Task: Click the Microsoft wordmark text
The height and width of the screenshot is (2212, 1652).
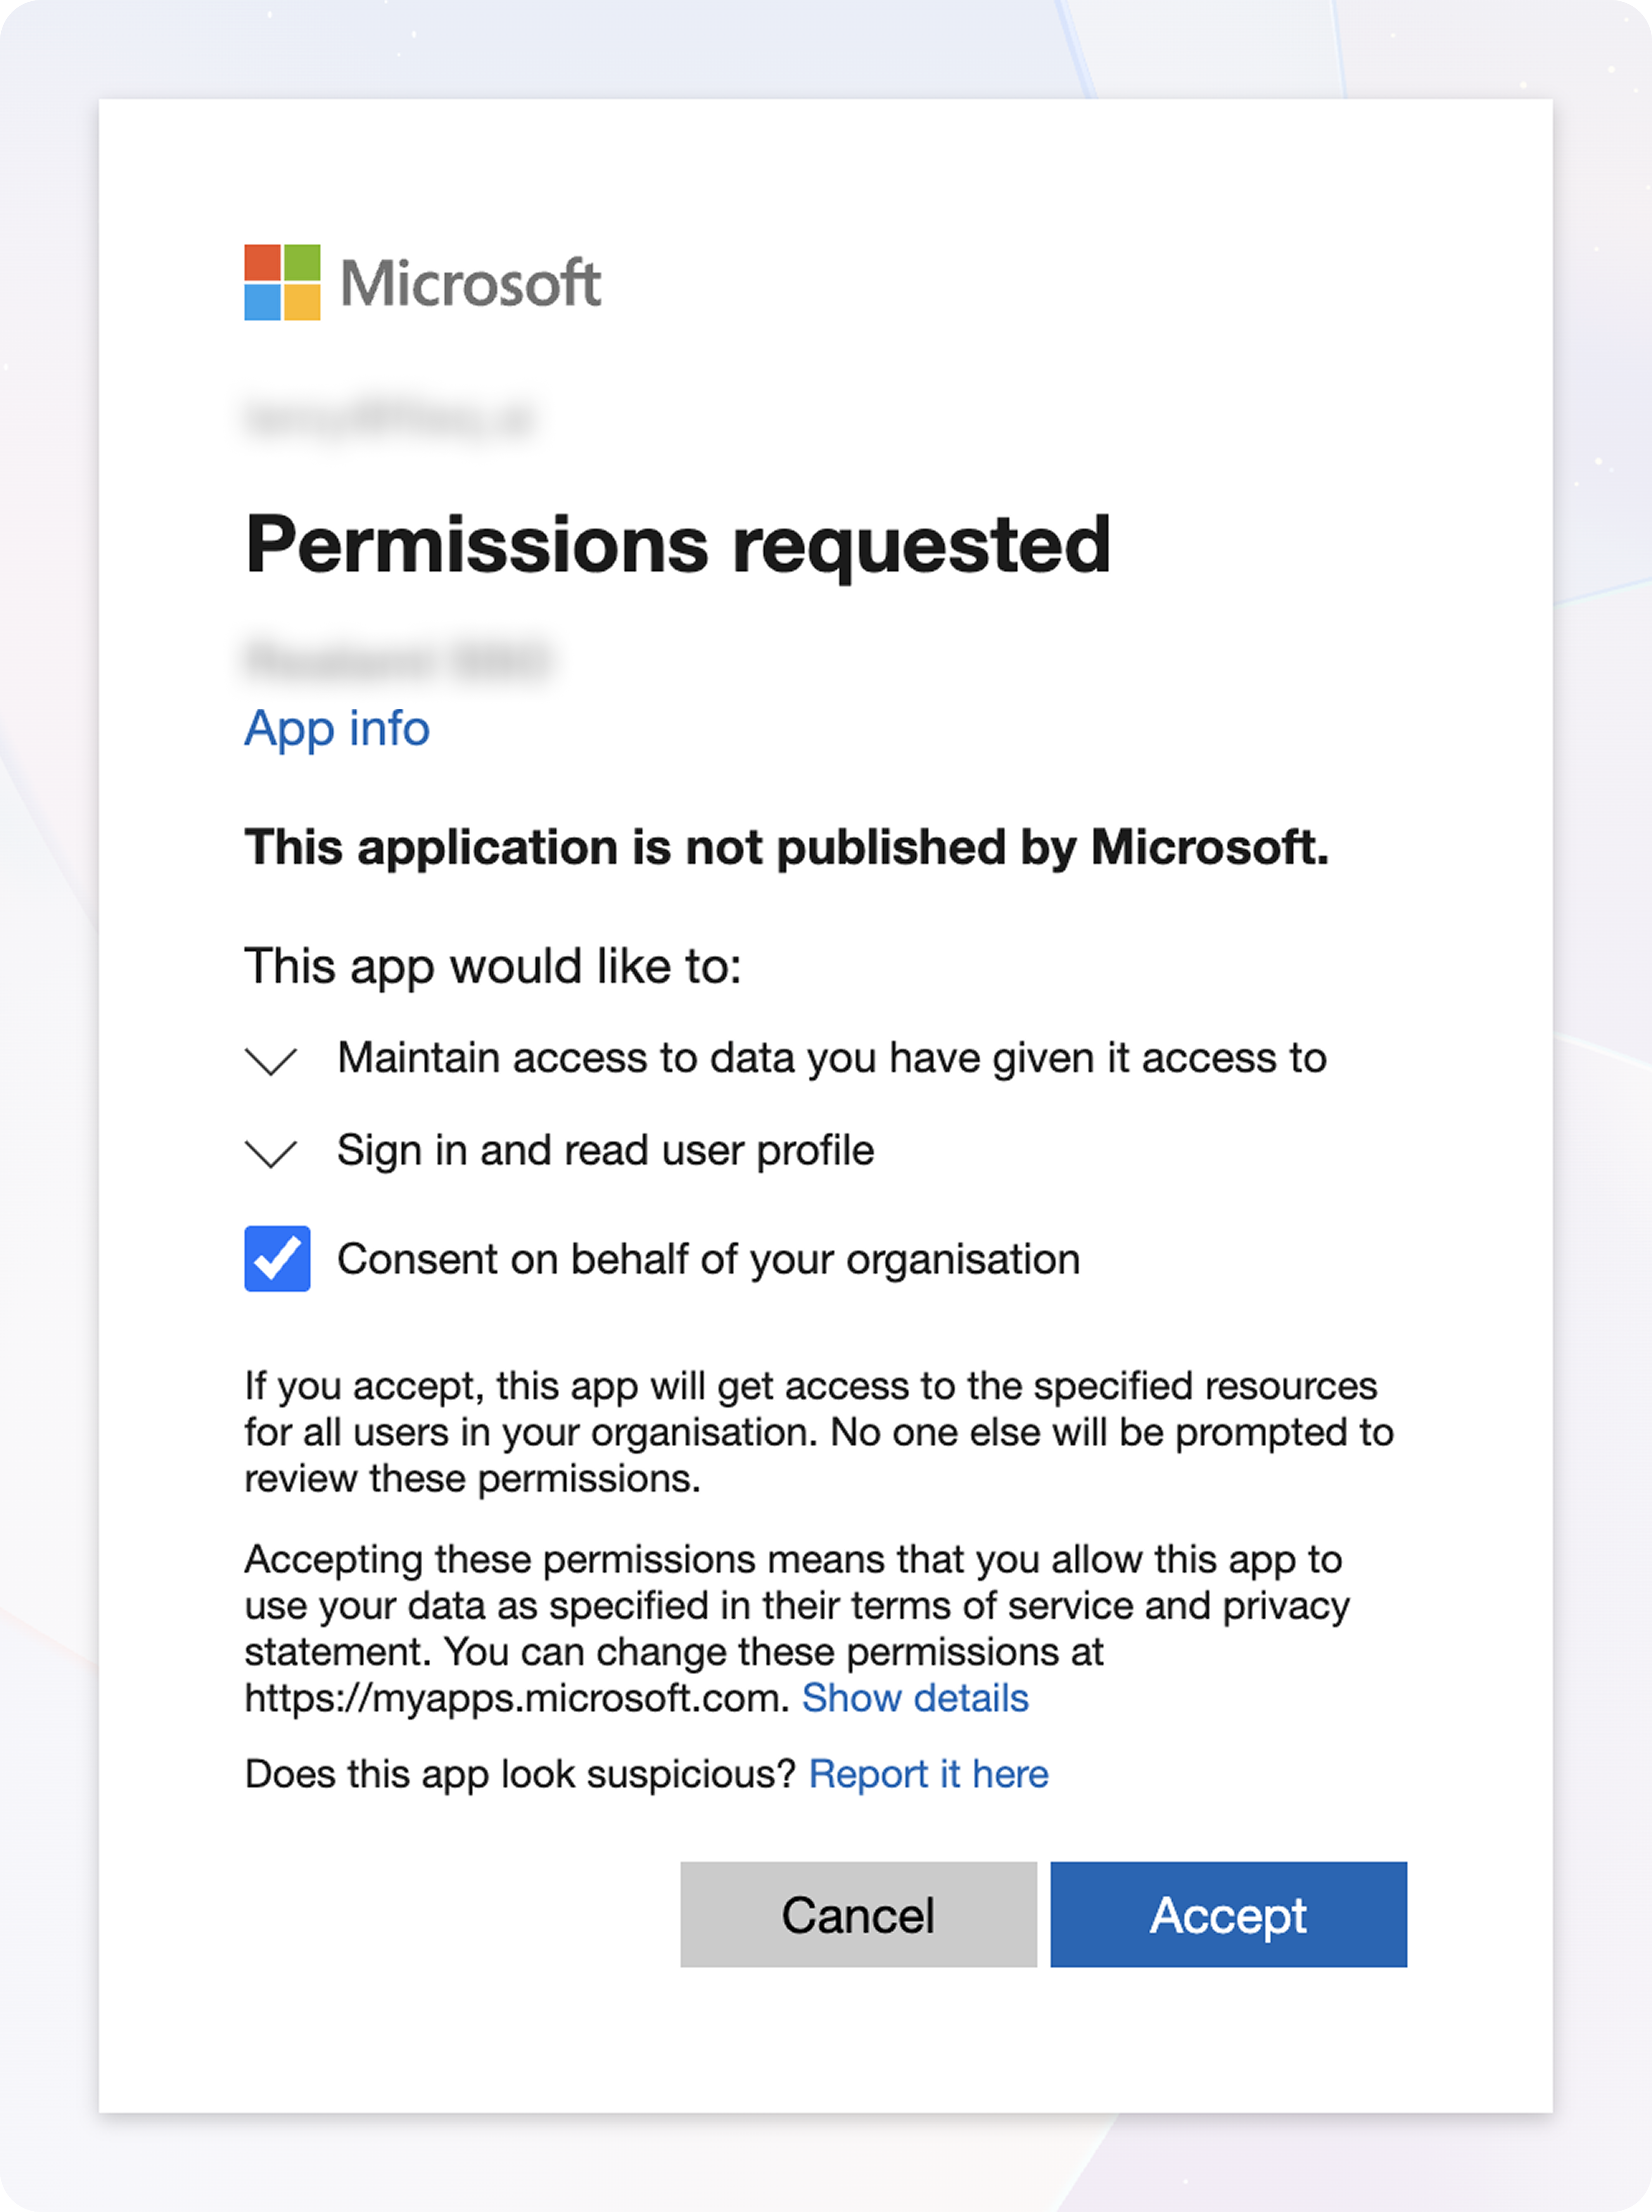Action: (470, 283)
